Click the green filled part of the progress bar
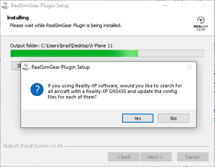215x167 pixels. coord(74,53)
